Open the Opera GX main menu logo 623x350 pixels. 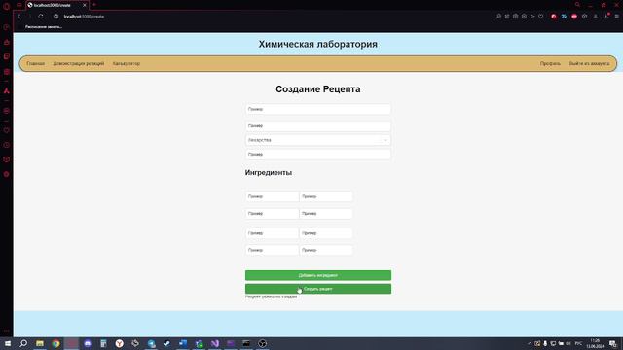coord(7,7)
